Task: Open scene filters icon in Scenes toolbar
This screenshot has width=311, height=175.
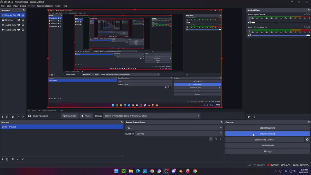Action: click(12, 159)
